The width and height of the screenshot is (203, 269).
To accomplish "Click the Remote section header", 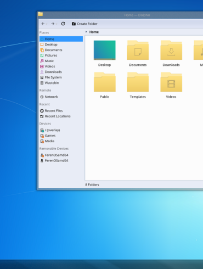I will pyautogui.click(x=45, y=90).
